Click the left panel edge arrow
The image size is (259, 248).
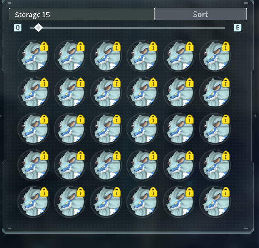[x=1, y=116]
